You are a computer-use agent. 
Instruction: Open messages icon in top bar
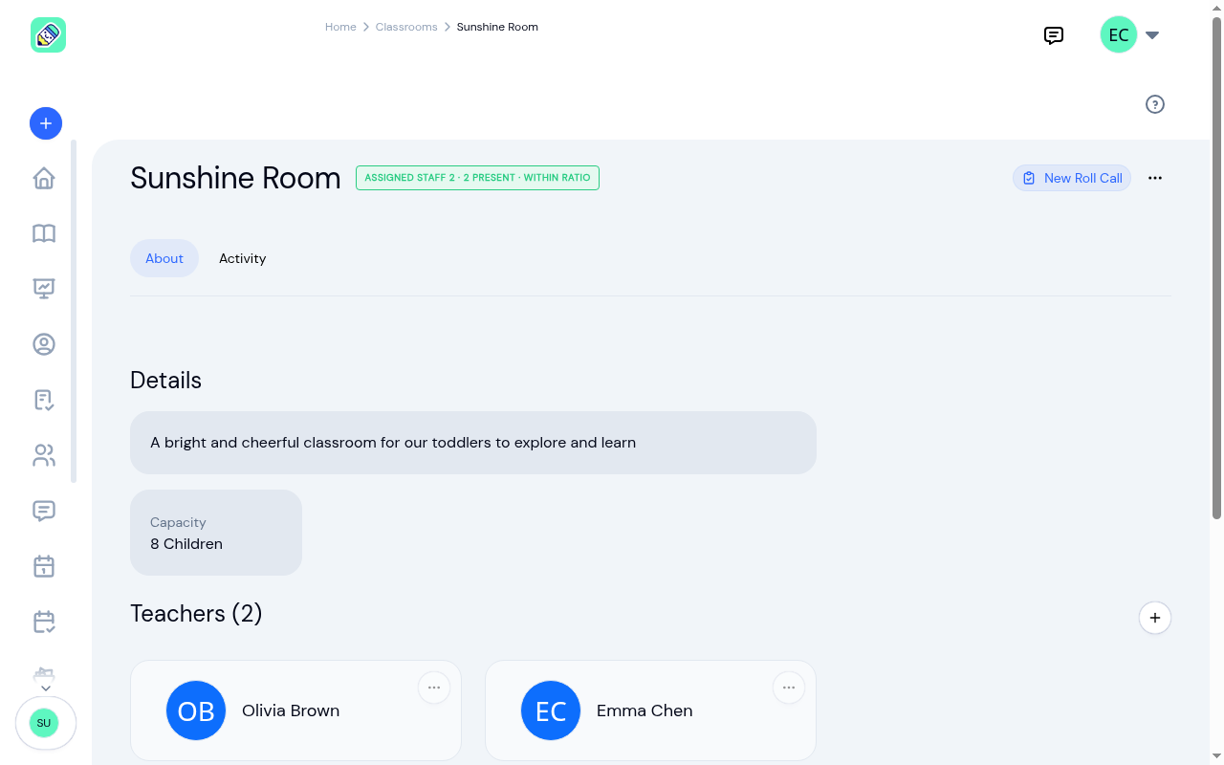1054,35
